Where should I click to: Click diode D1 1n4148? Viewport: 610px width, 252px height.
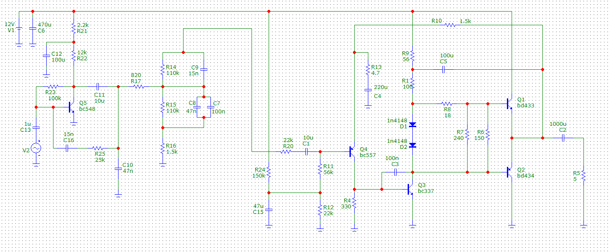tap(412, 125)
